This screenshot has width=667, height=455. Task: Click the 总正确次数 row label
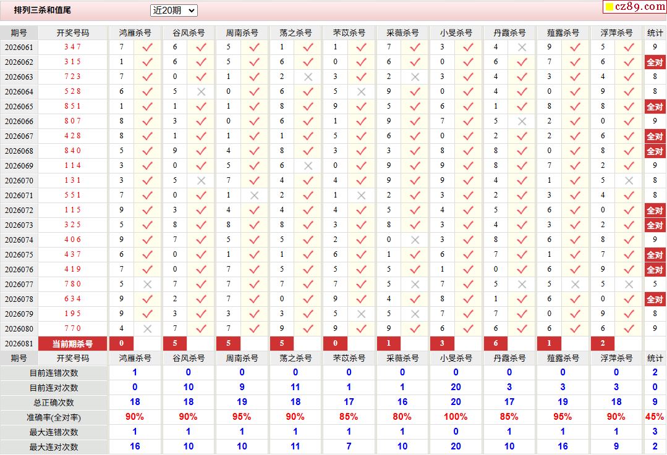tap(54, 403)
